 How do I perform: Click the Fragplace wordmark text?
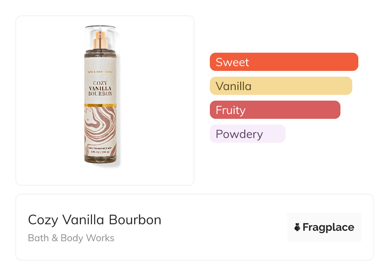pos(328,227)
